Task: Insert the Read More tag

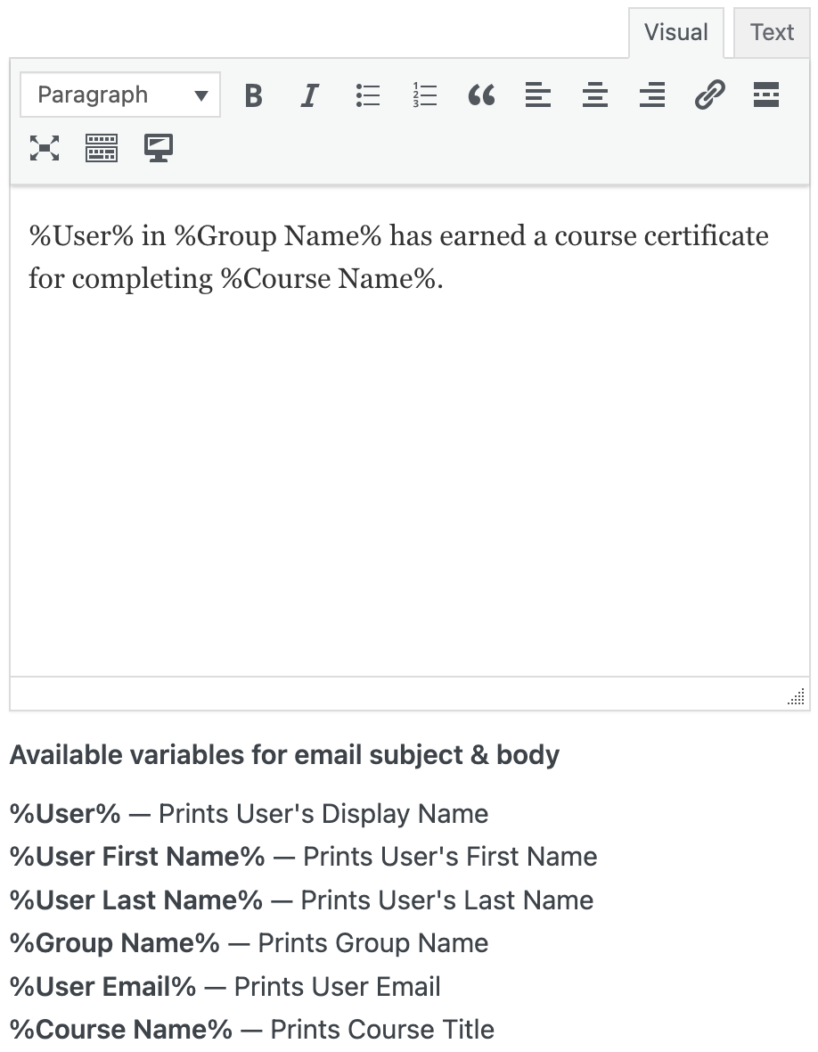Action: pos(765,95)
